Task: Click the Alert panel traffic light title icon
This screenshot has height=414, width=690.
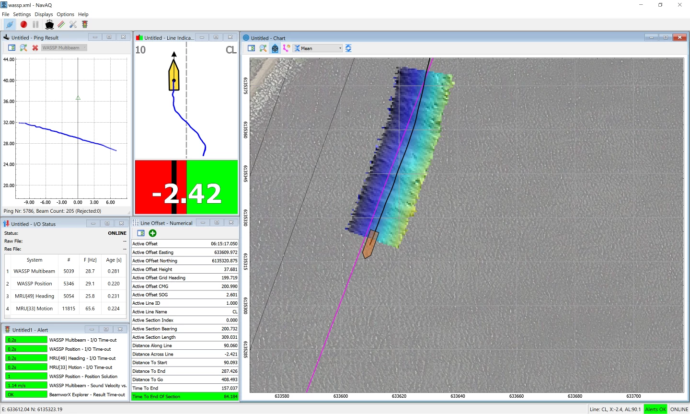Action: [x=7, y=330]
